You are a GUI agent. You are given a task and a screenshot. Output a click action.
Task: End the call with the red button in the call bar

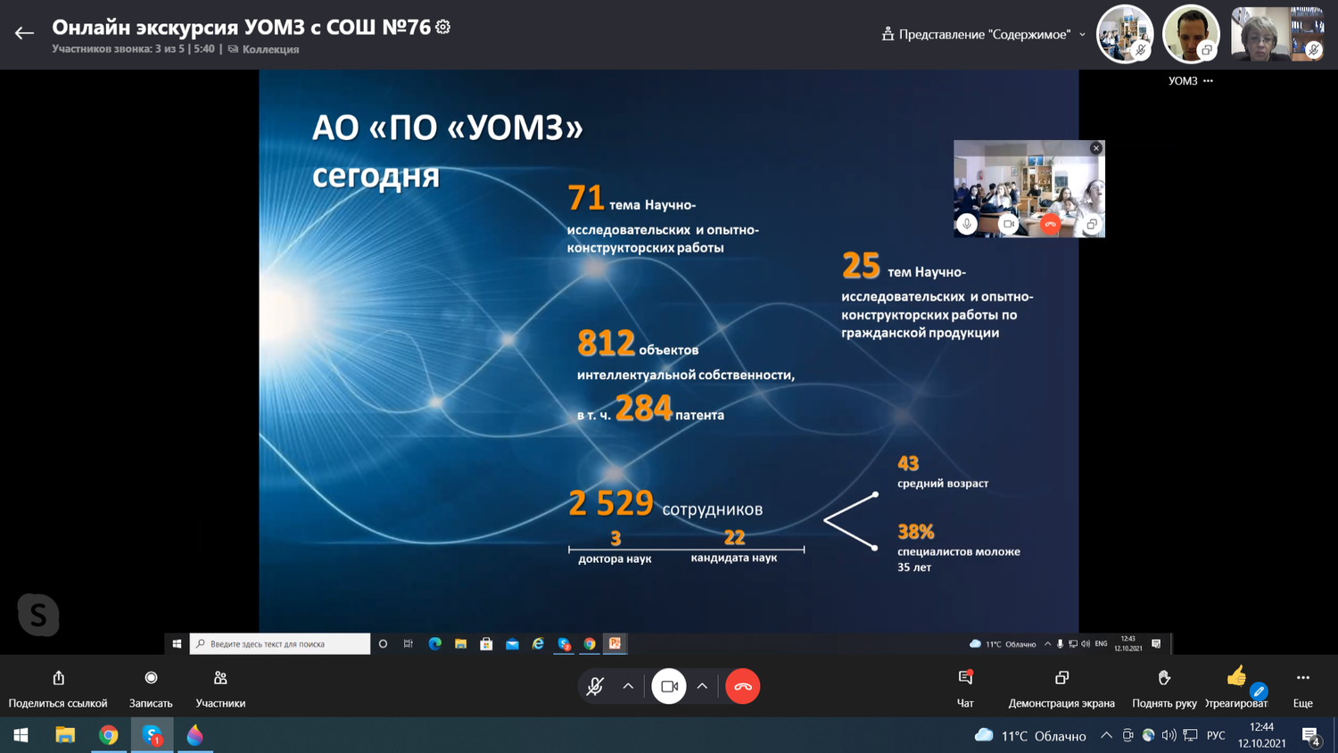click(742, 686)
